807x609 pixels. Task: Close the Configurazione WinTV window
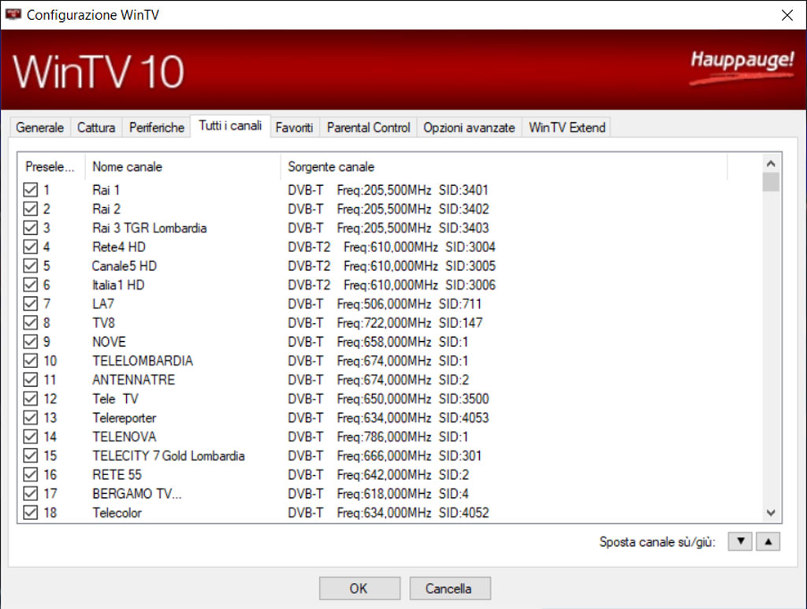(787, 15)
